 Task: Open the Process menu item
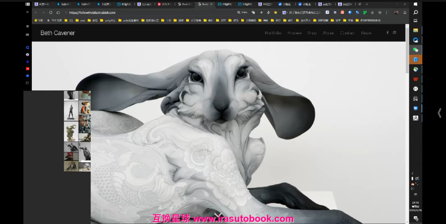[294, 33]
